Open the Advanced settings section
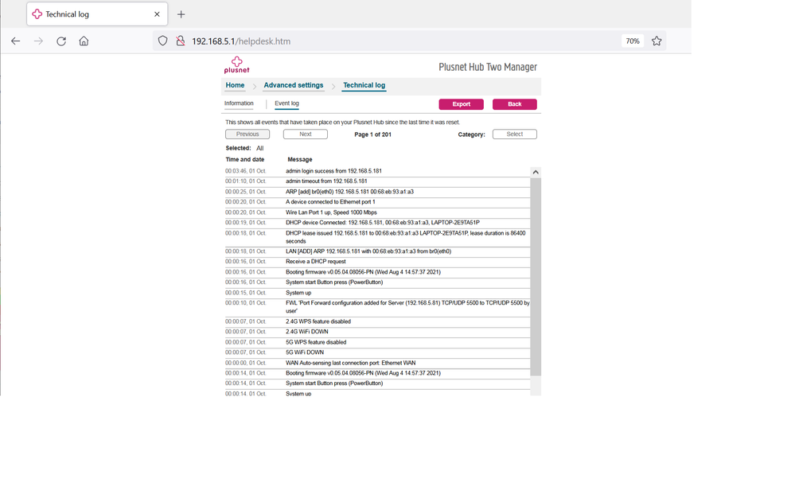Viewport: 795px width, 502px height. point(294,85)
